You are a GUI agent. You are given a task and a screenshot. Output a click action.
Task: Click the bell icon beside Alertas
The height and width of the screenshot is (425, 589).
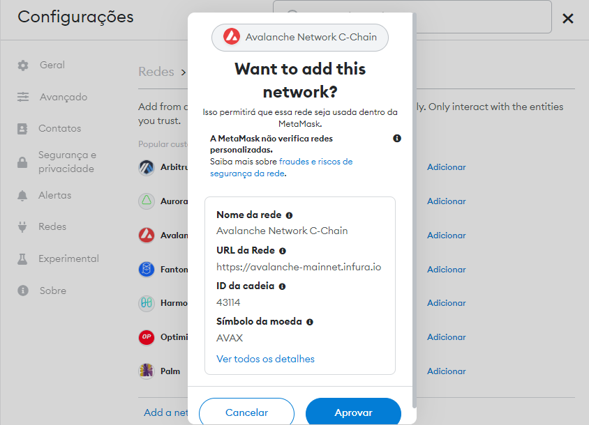pyautogui.click(x=22, y=196)
